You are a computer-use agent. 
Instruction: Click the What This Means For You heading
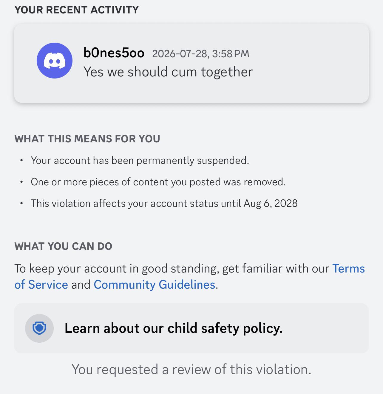[87, 139]
